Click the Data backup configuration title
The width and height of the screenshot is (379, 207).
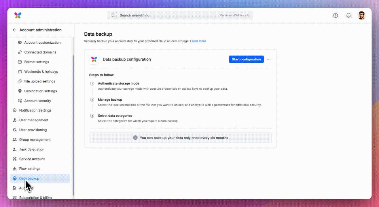tap(127, 59)
